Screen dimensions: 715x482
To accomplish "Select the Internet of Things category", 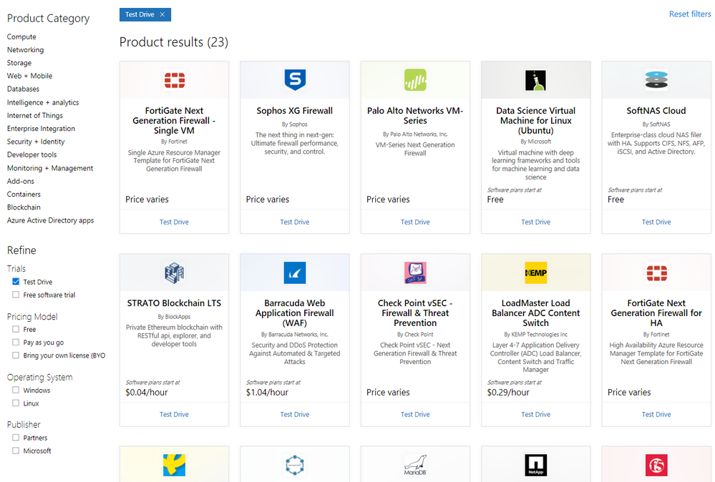I will coord(35,115).
